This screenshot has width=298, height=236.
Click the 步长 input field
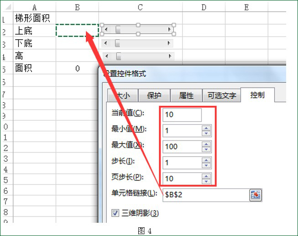[182, 163]
